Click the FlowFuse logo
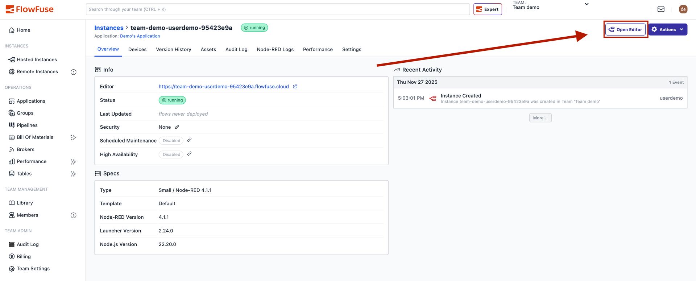The height and width of the screenshot is (281, 696). pyautogui.click(x=30, y=9)
